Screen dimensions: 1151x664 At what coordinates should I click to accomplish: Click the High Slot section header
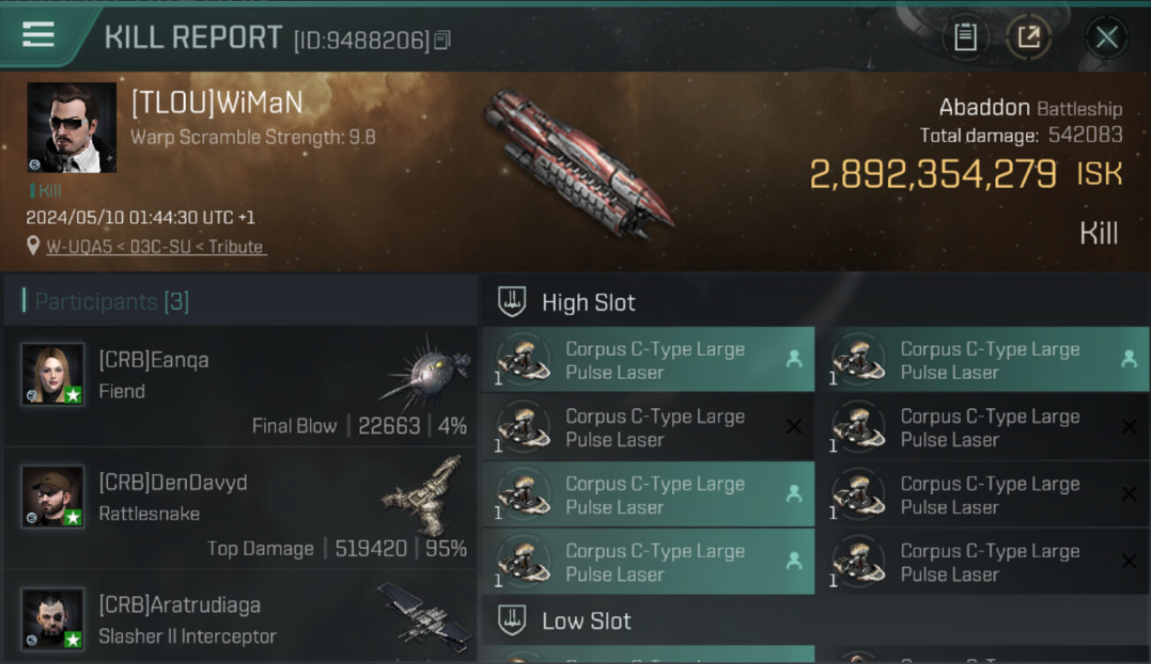(x=589, y=303)
